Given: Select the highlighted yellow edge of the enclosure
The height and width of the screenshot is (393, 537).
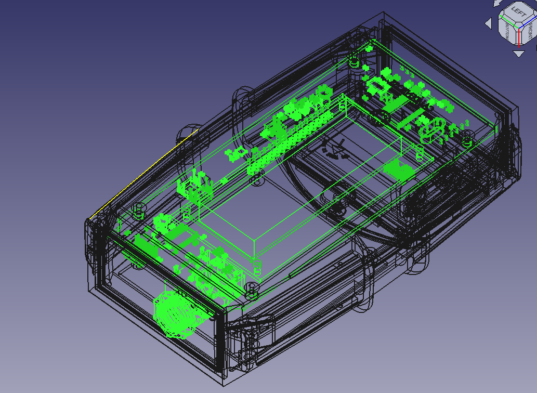Looking at the screenshot, I should pyautogui.click(x=144, y=174).
